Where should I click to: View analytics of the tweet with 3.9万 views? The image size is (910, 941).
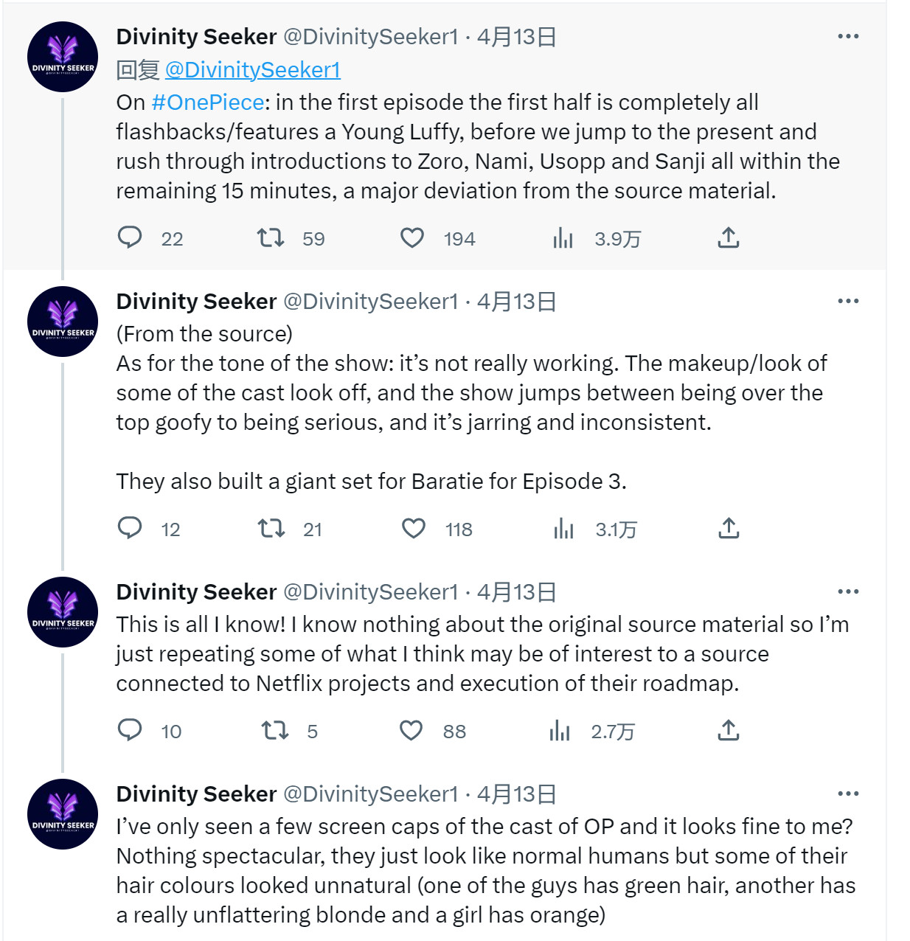click(563, 237)
